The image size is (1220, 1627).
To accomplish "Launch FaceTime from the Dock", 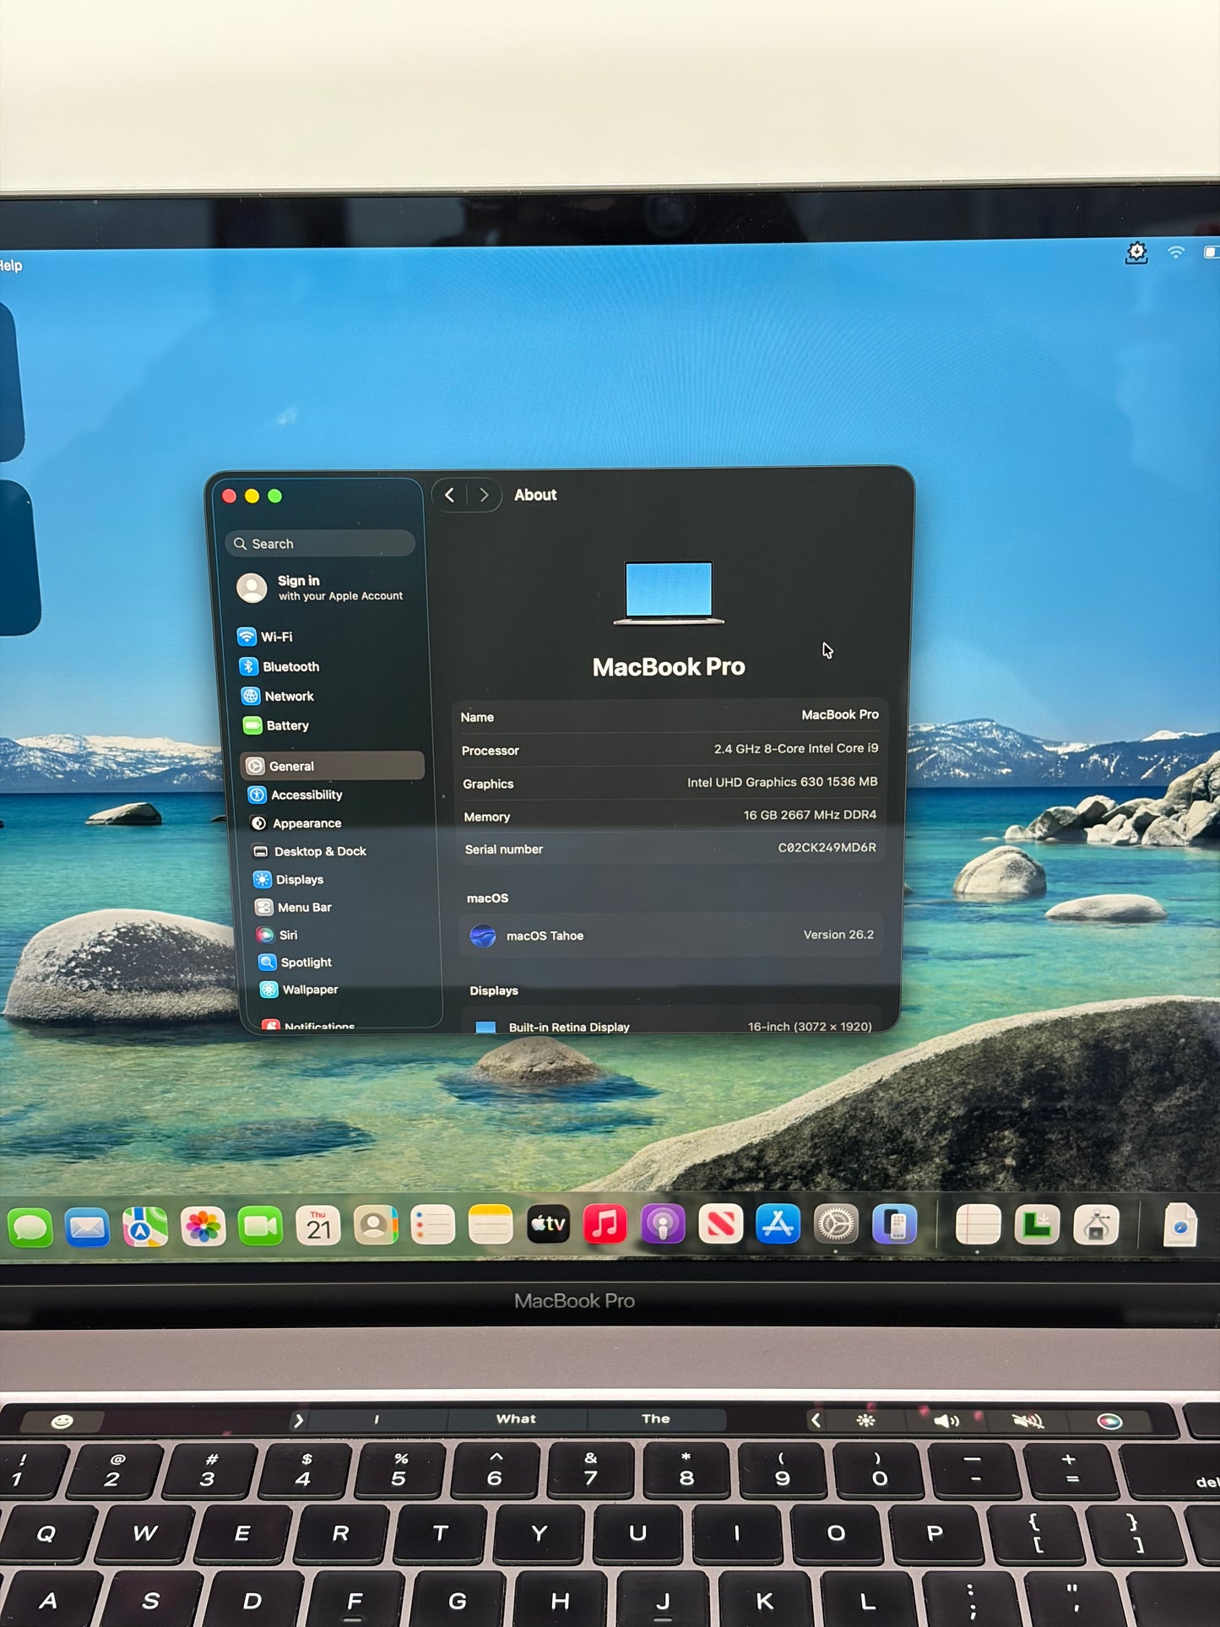I will [260, 1226].
